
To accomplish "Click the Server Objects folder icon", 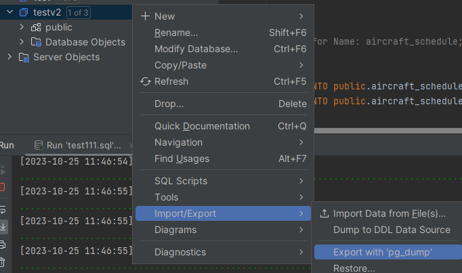I will click(24, 57).
